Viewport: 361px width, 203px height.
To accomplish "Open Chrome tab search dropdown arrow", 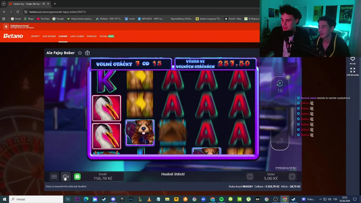I will click(3, 4).
